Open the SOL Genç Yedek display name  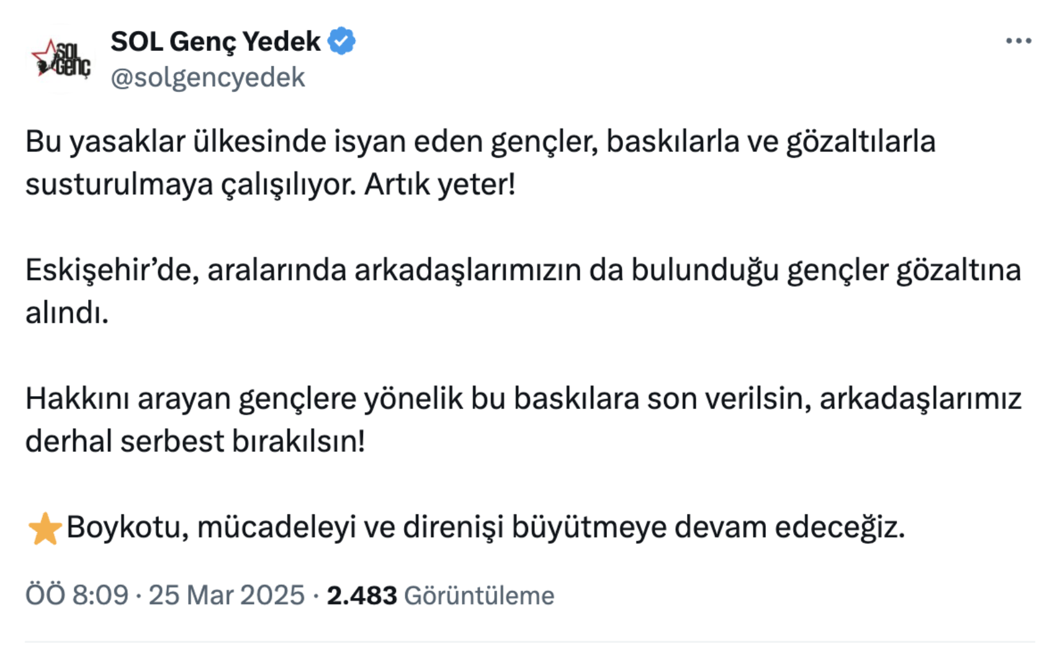(x=215, y=42)
